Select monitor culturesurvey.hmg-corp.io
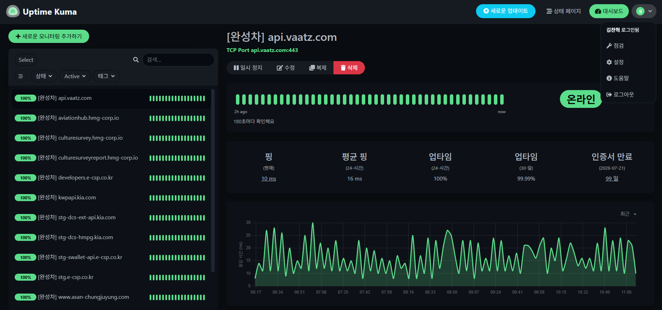 [x=111, y=138]
